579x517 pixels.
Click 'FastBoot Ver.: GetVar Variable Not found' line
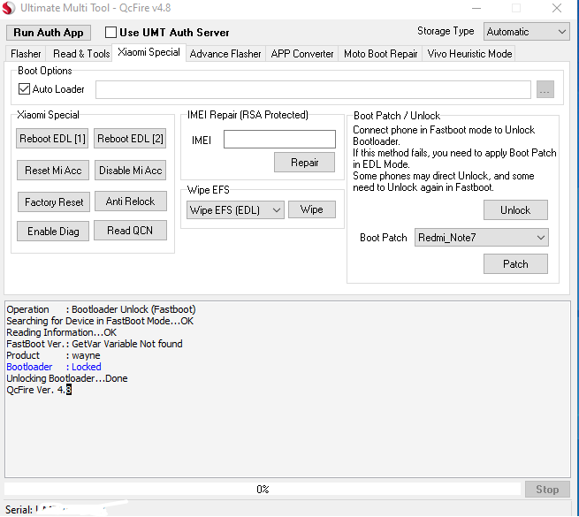(95, 344)
